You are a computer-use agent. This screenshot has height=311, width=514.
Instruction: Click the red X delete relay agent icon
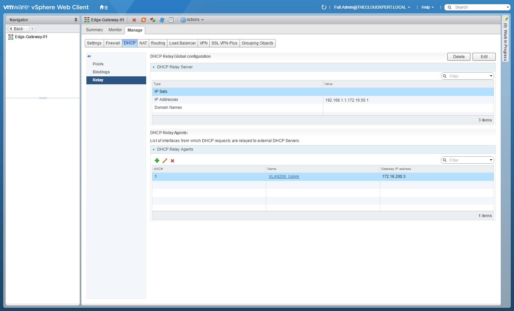pos(172,161)
